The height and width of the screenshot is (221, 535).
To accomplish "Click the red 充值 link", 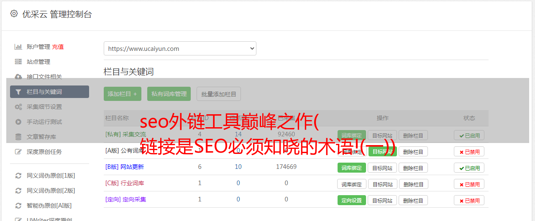I will (58, 47).
